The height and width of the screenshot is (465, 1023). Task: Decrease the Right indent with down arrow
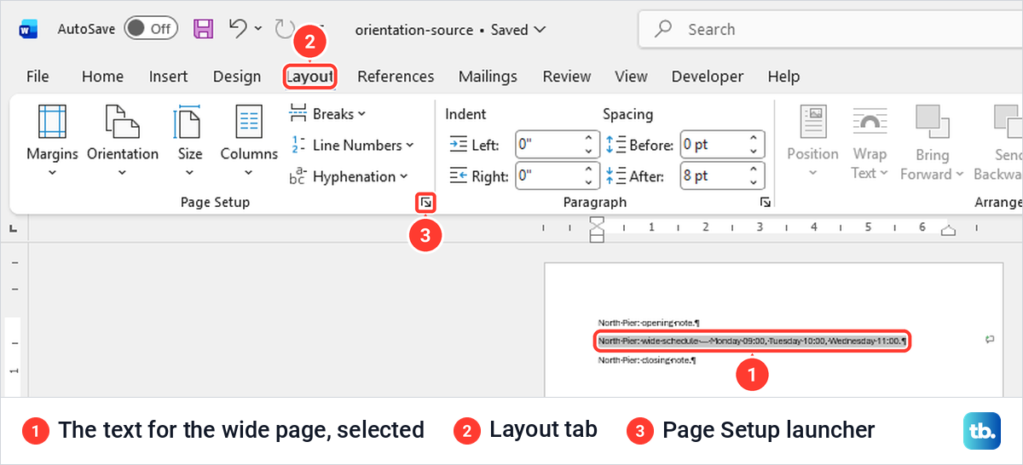click(x=590, y=182)
